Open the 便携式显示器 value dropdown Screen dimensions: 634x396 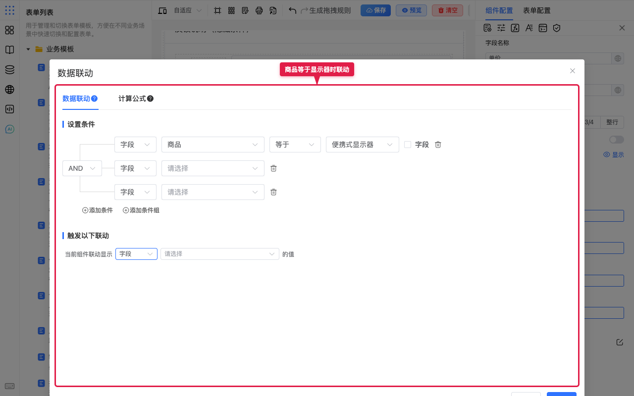[363, 145]
